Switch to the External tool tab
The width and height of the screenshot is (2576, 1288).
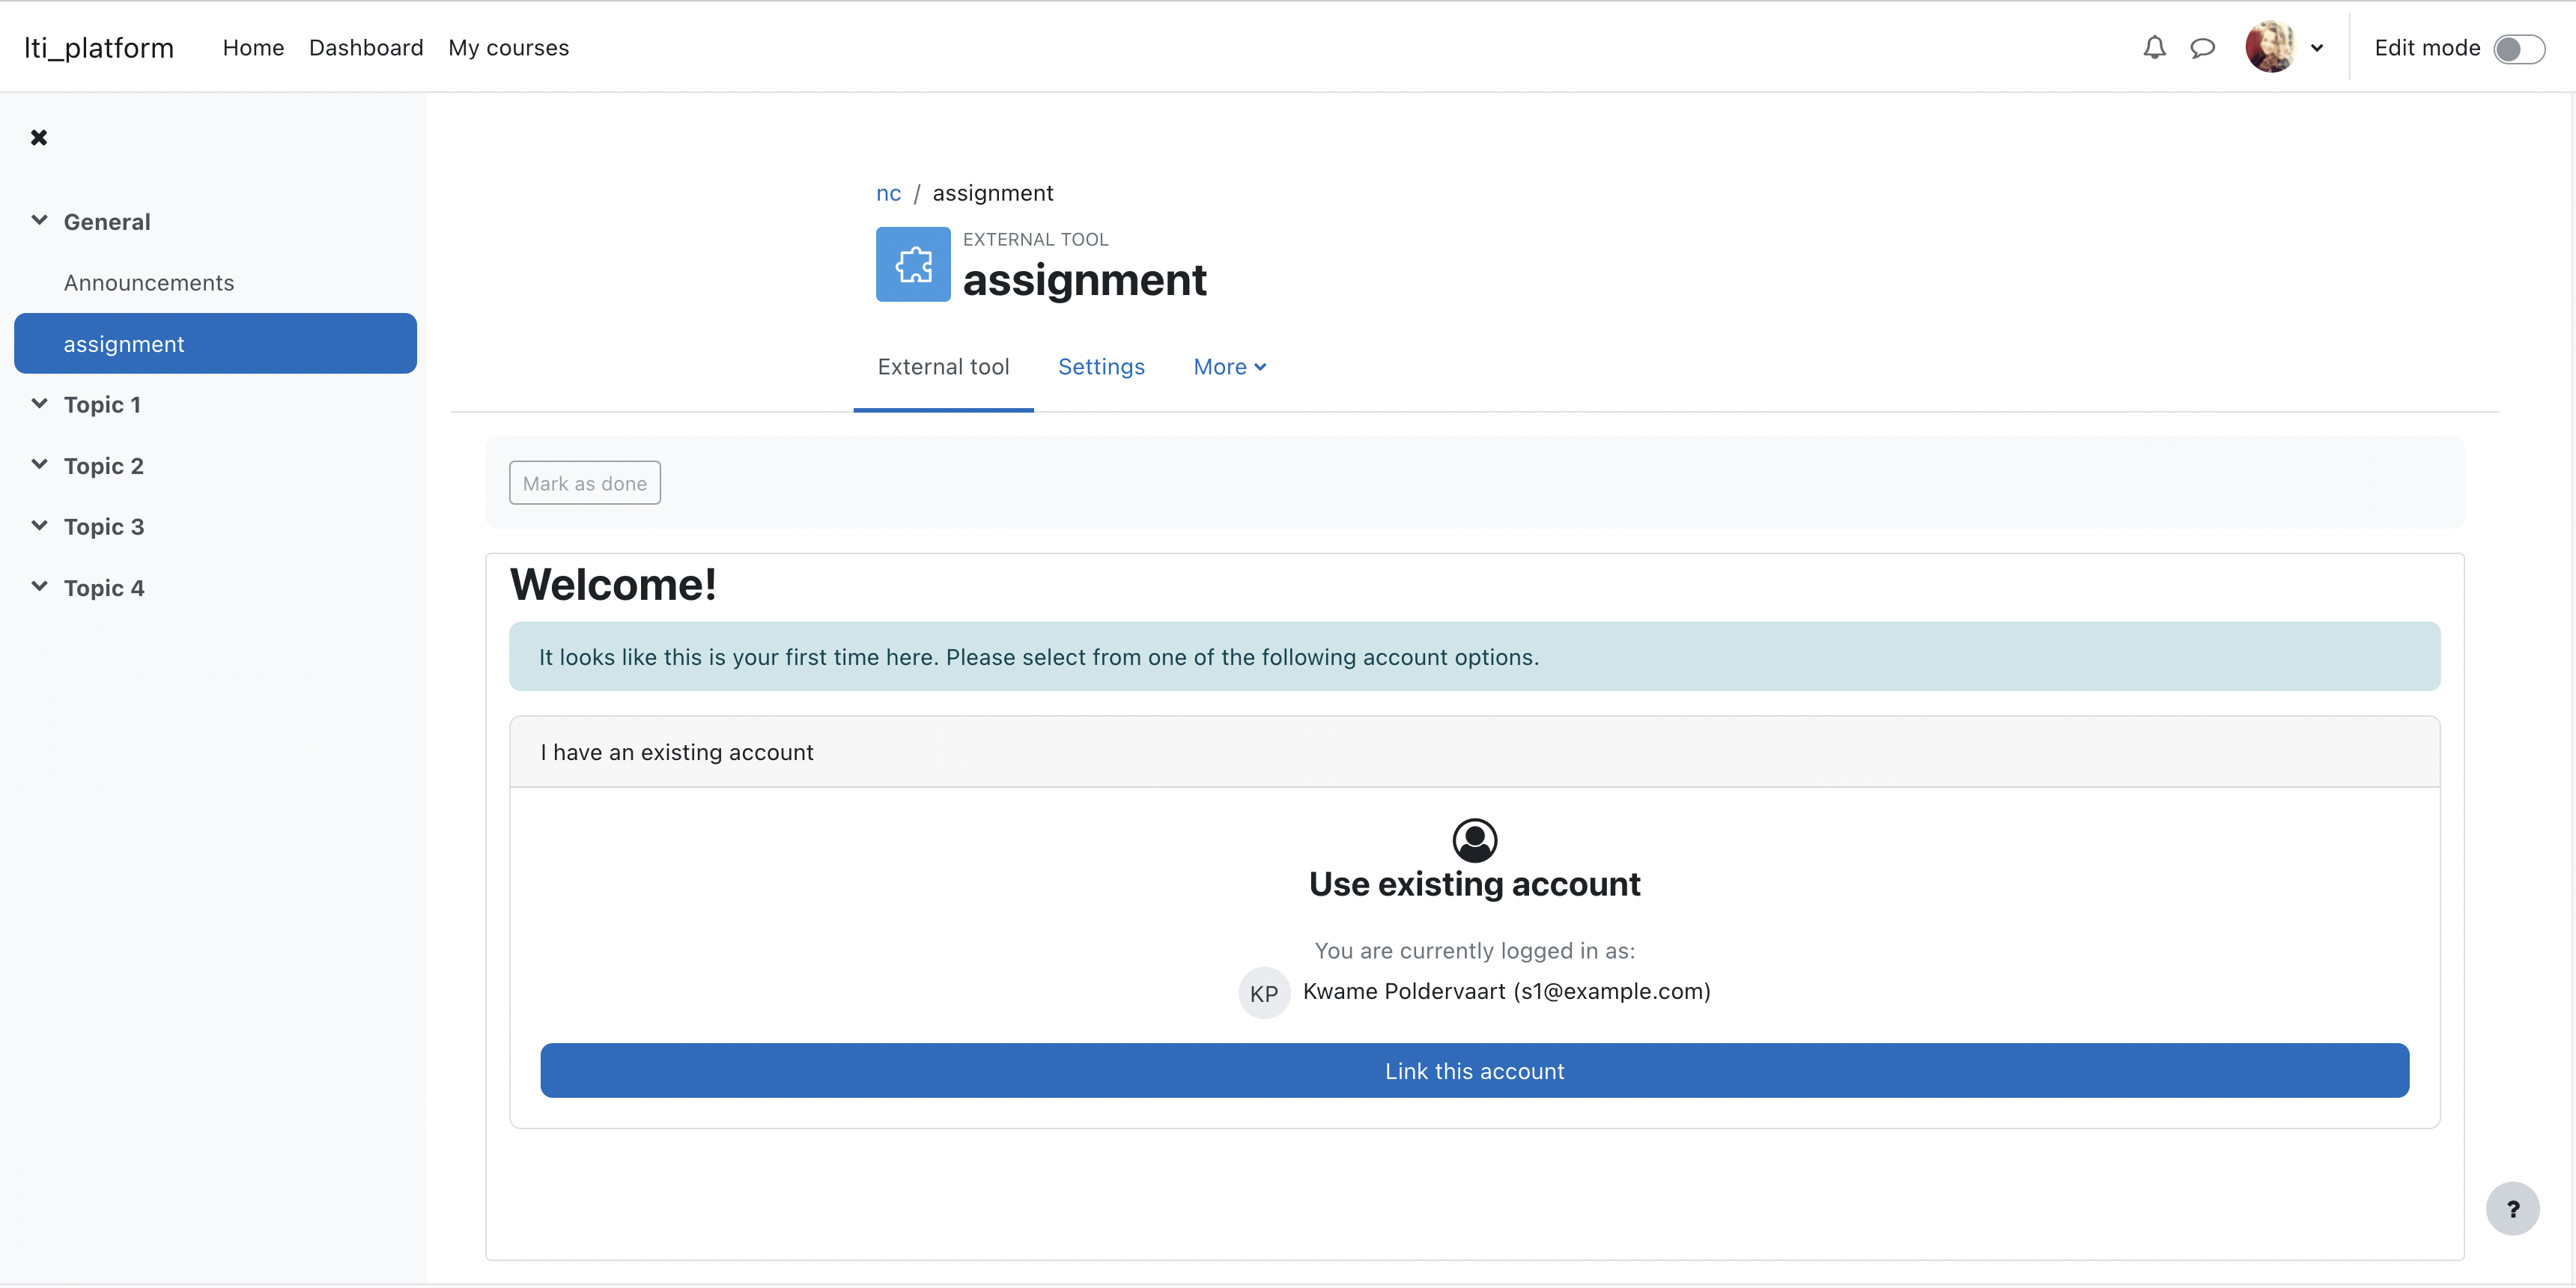(x=943, y=367)
